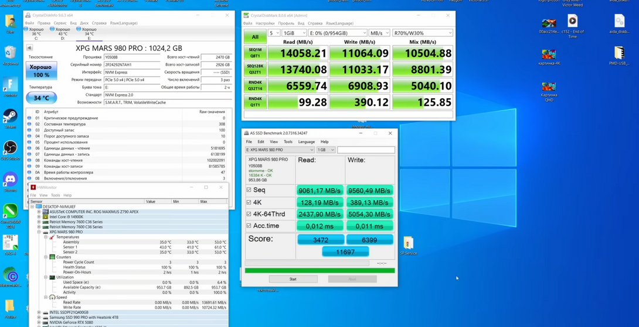Select the c152 - End of Time media file
Image resolution: width=639 pixels, height=327 pixels.
click(x=572, y=25)
